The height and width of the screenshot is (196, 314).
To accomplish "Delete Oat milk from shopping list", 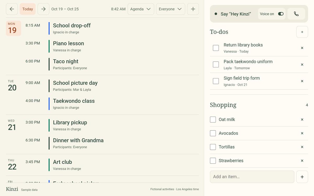I will (302, 119).
